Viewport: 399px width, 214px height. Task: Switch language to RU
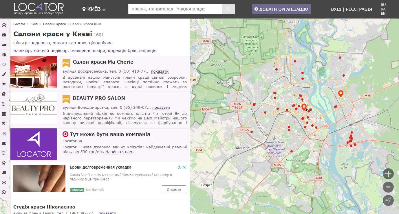click(x=383, y=5)
